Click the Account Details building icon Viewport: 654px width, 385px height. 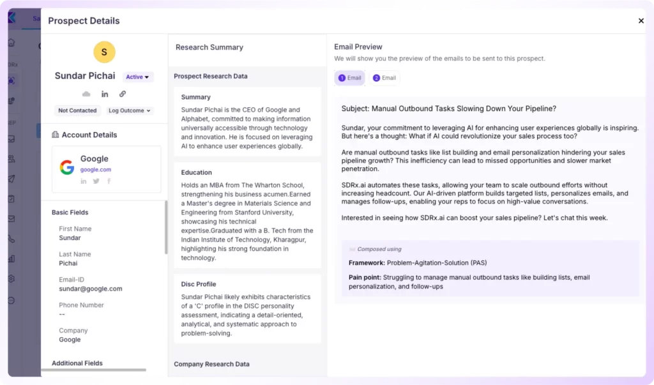click(55, 134)
